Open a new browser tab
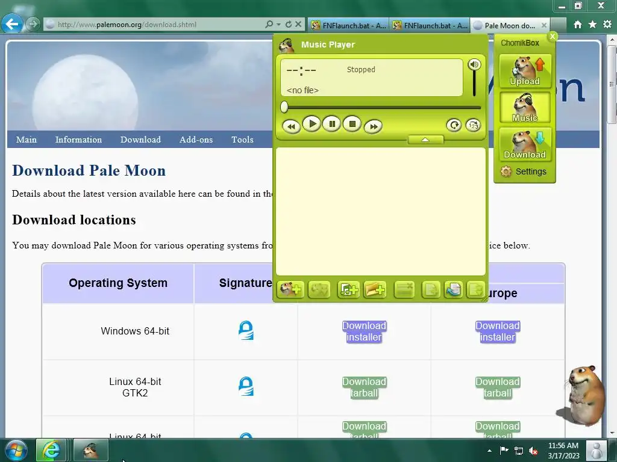 point(559,25)
